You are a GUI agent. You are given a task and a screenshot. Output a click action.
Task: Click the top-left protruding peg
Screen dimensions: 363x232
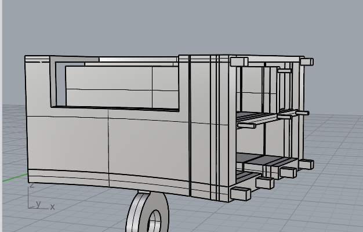coord(239,61)
